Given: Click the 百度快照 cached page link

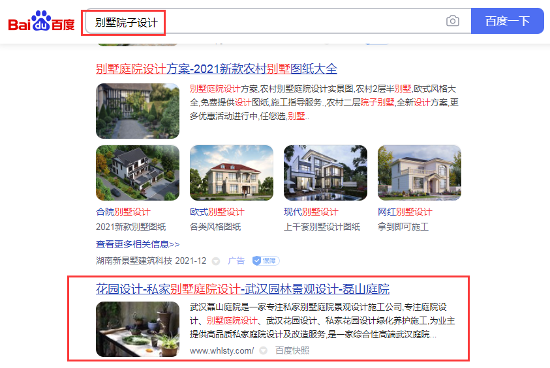Looking at the screenshot, I should pos(292,350).
